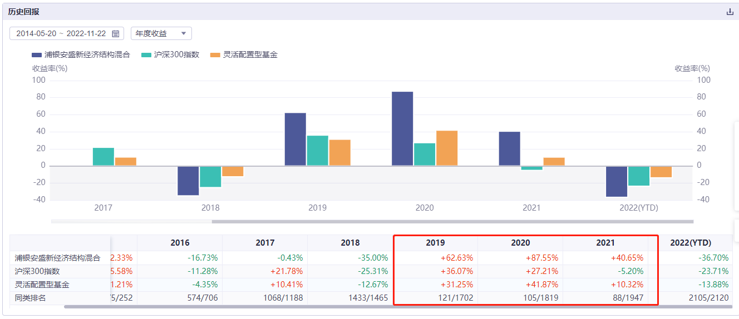Select the 2019 column header in table
Viewport: 739px width, 319px height.
coord(435,243)
